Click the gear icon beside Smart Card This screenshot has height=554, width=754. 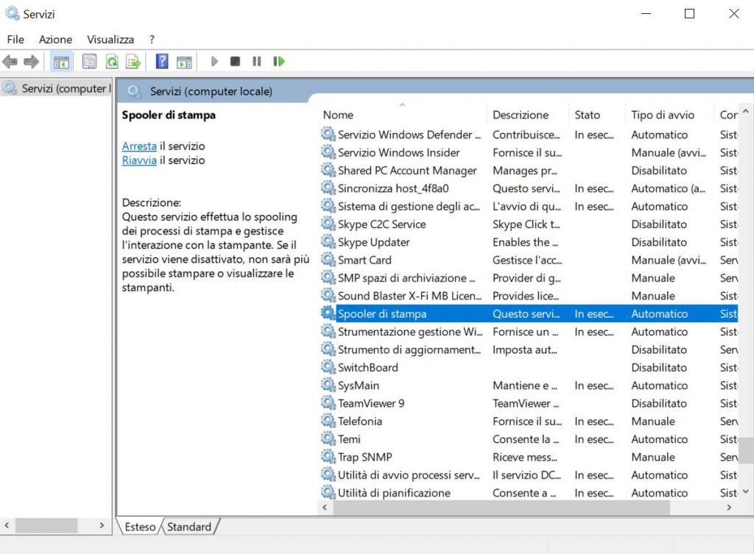328,260
